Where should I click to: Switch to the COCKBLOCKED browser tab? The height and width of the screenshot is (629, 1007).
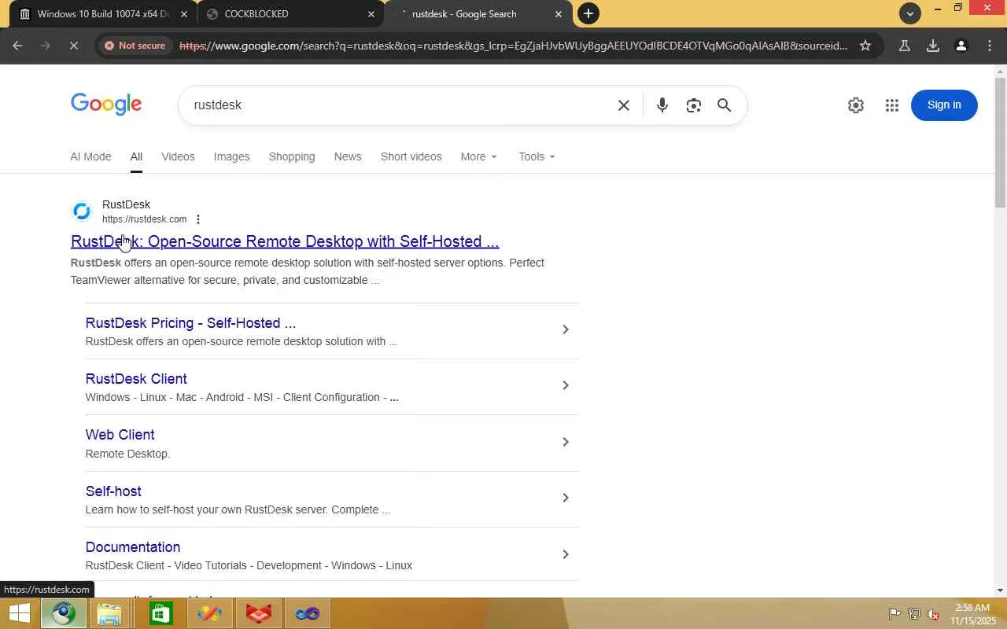[291, 14]
